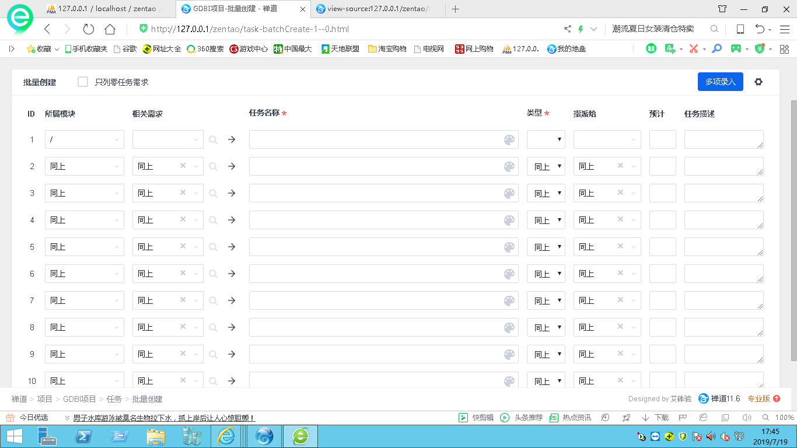
Task: Pick a color with row 7 palette
Action: 509,300
